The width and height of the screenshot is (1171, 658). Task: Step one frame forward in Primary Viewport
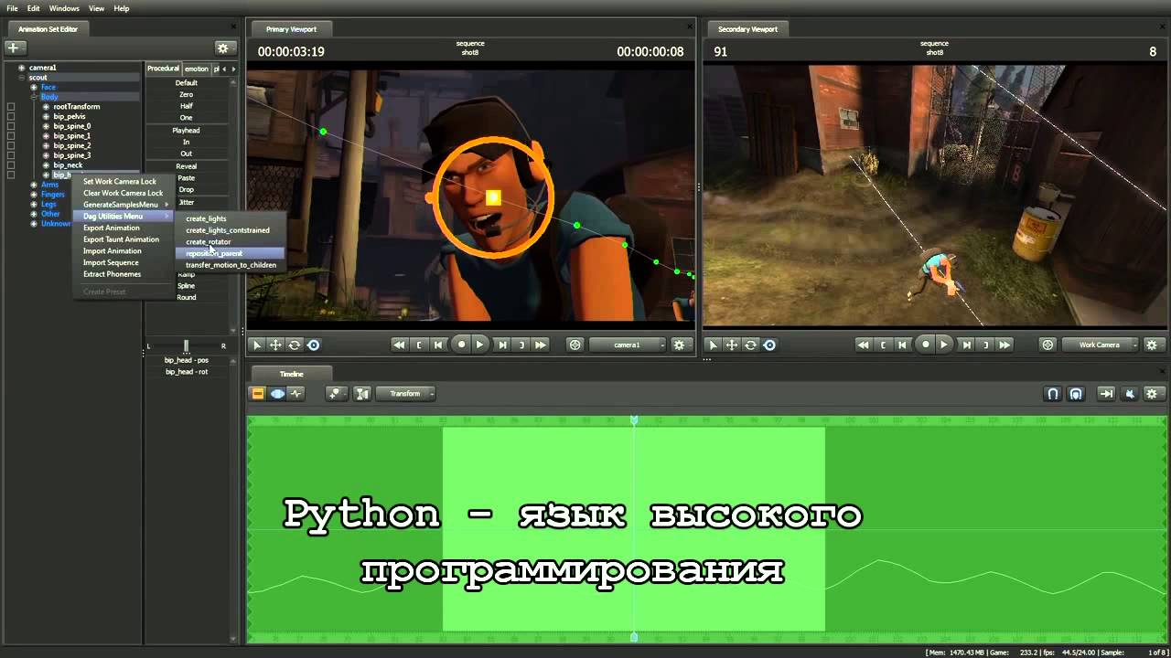coord(502,345)
